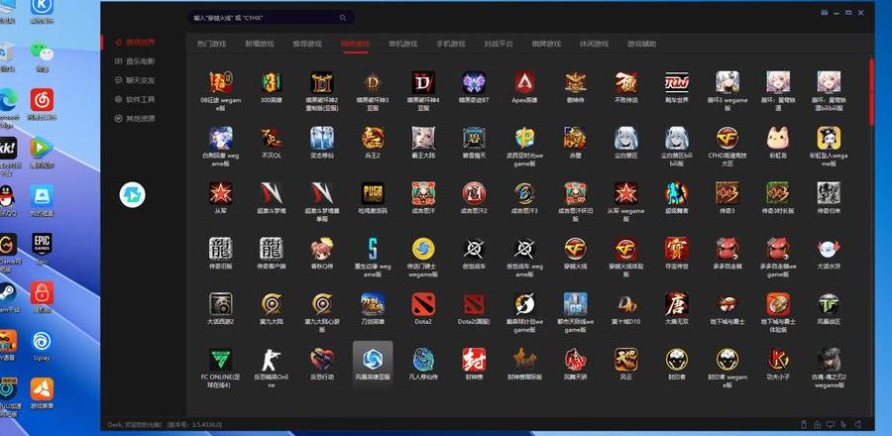This screenshot has height=436, width=892.
Task: Switch to the 热门游戏 tab
Action: [x=212, y=44]
